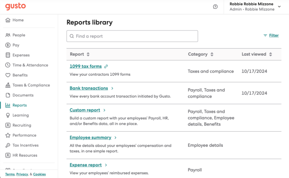The width and height of the screenshot is (289, 178).
Task: Sort by Last viewed column arrows
Action: (271, 54)
